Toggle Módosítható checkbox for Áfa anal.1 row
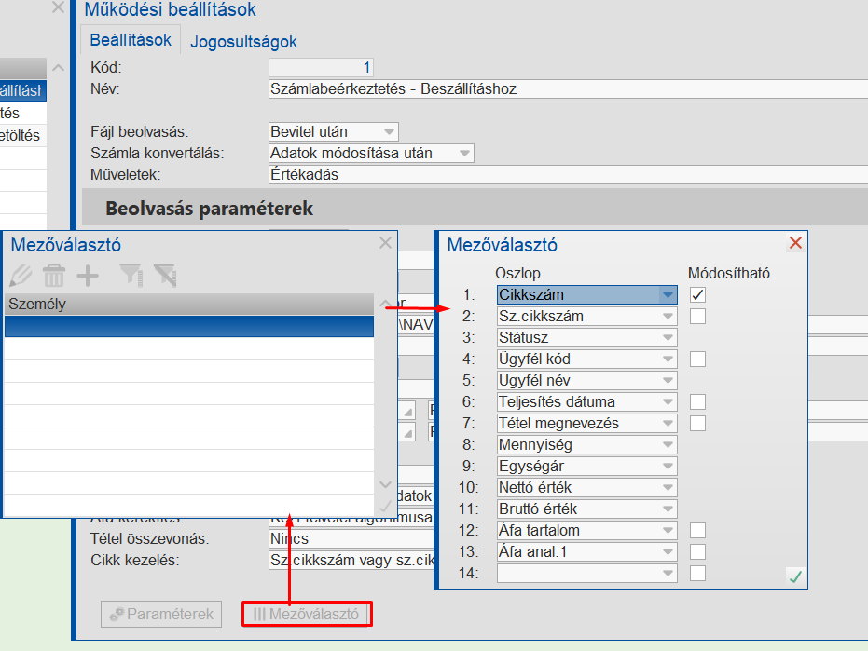 point(697,552)
